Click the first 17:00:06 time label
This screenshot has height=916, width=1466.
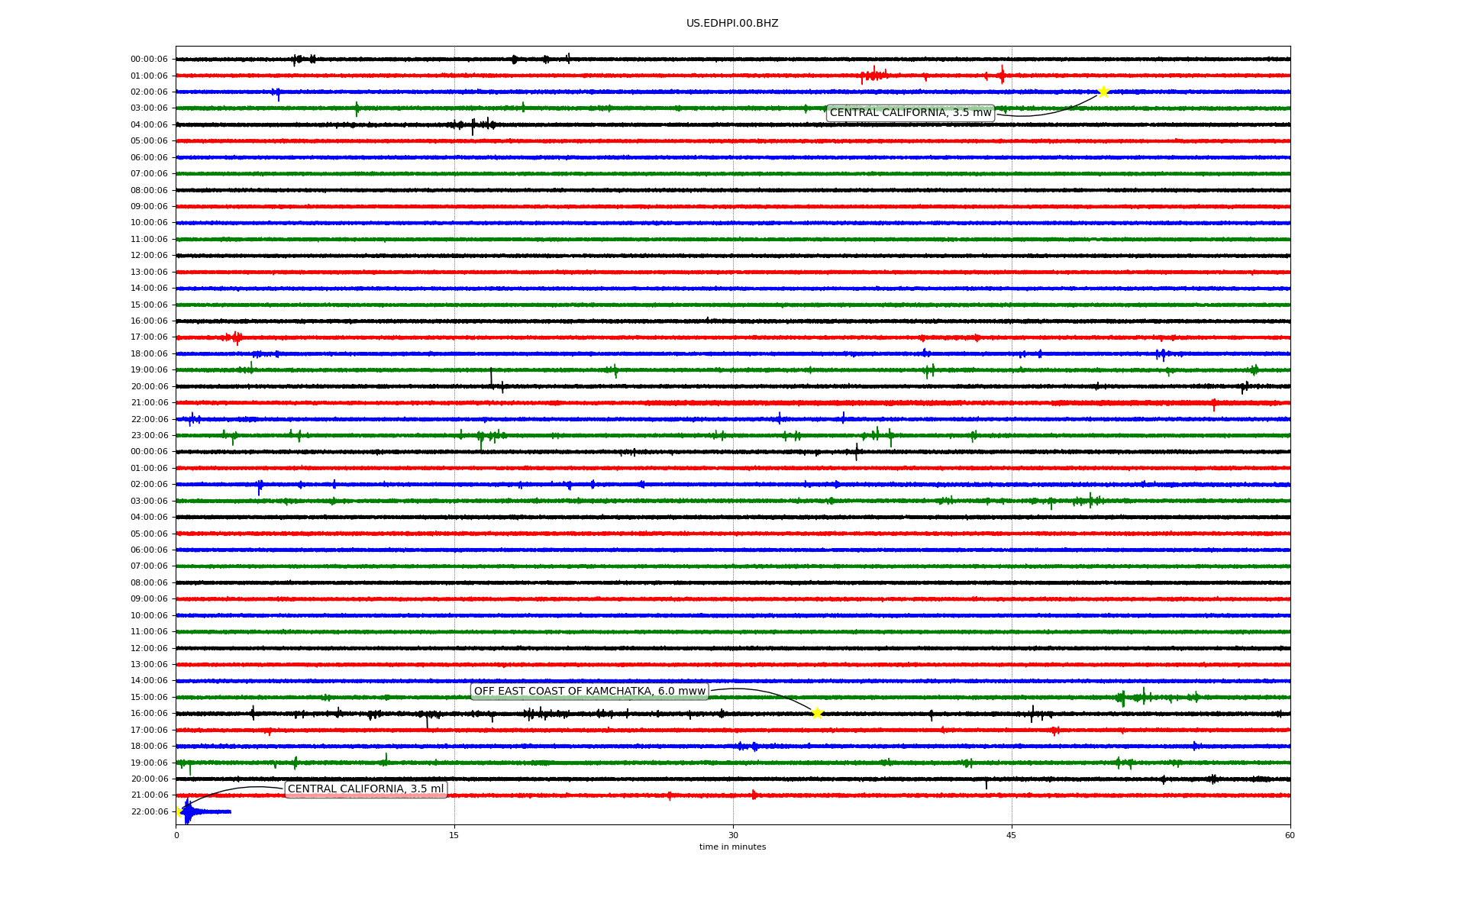point(149,337)
